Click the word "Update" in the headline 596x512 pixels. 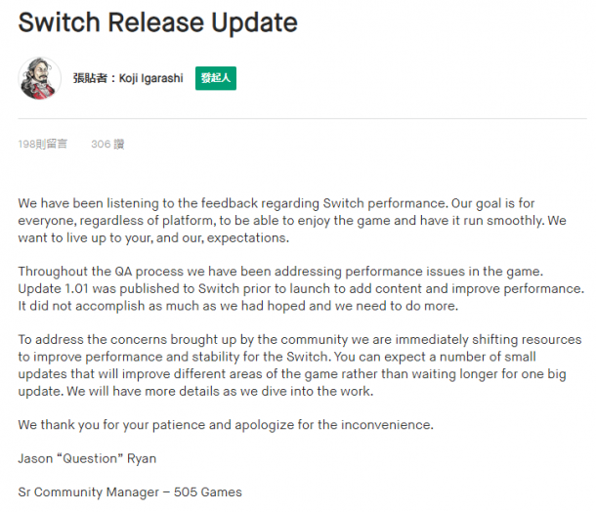point(254,23)
